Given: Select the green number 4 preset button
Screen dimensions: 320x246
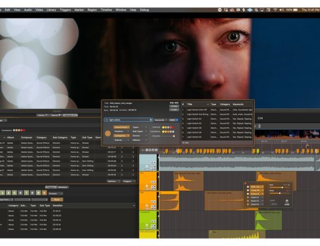Looking at the screenshot, I should point(9,193).
